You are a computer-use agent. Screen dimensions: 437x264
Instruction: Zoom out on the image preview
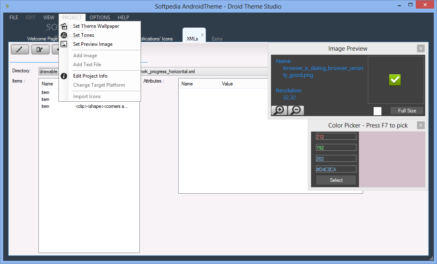(x=296, y=111)
